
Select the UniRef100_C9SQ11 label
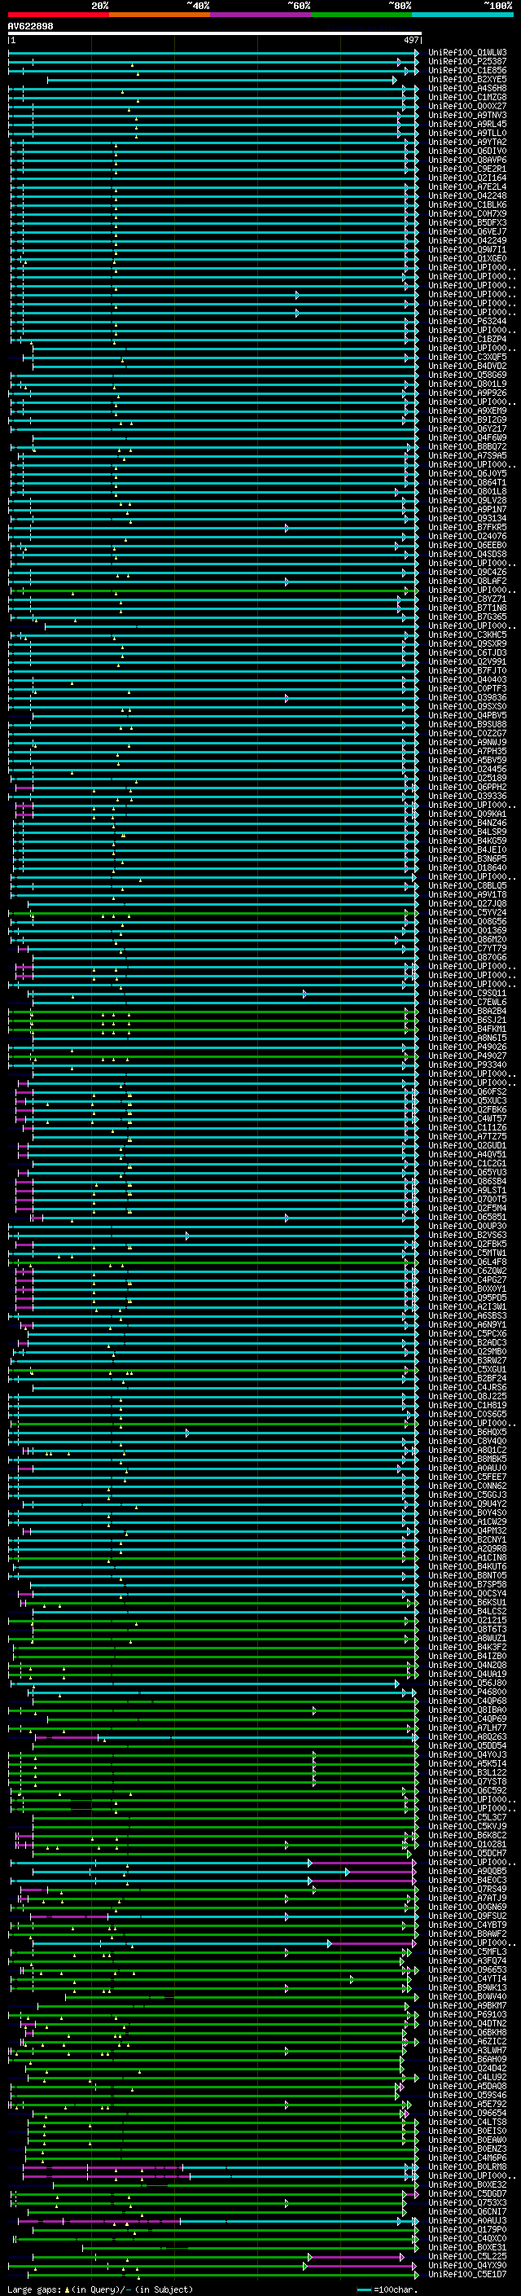pyautogui.click(x=467, y=993)
